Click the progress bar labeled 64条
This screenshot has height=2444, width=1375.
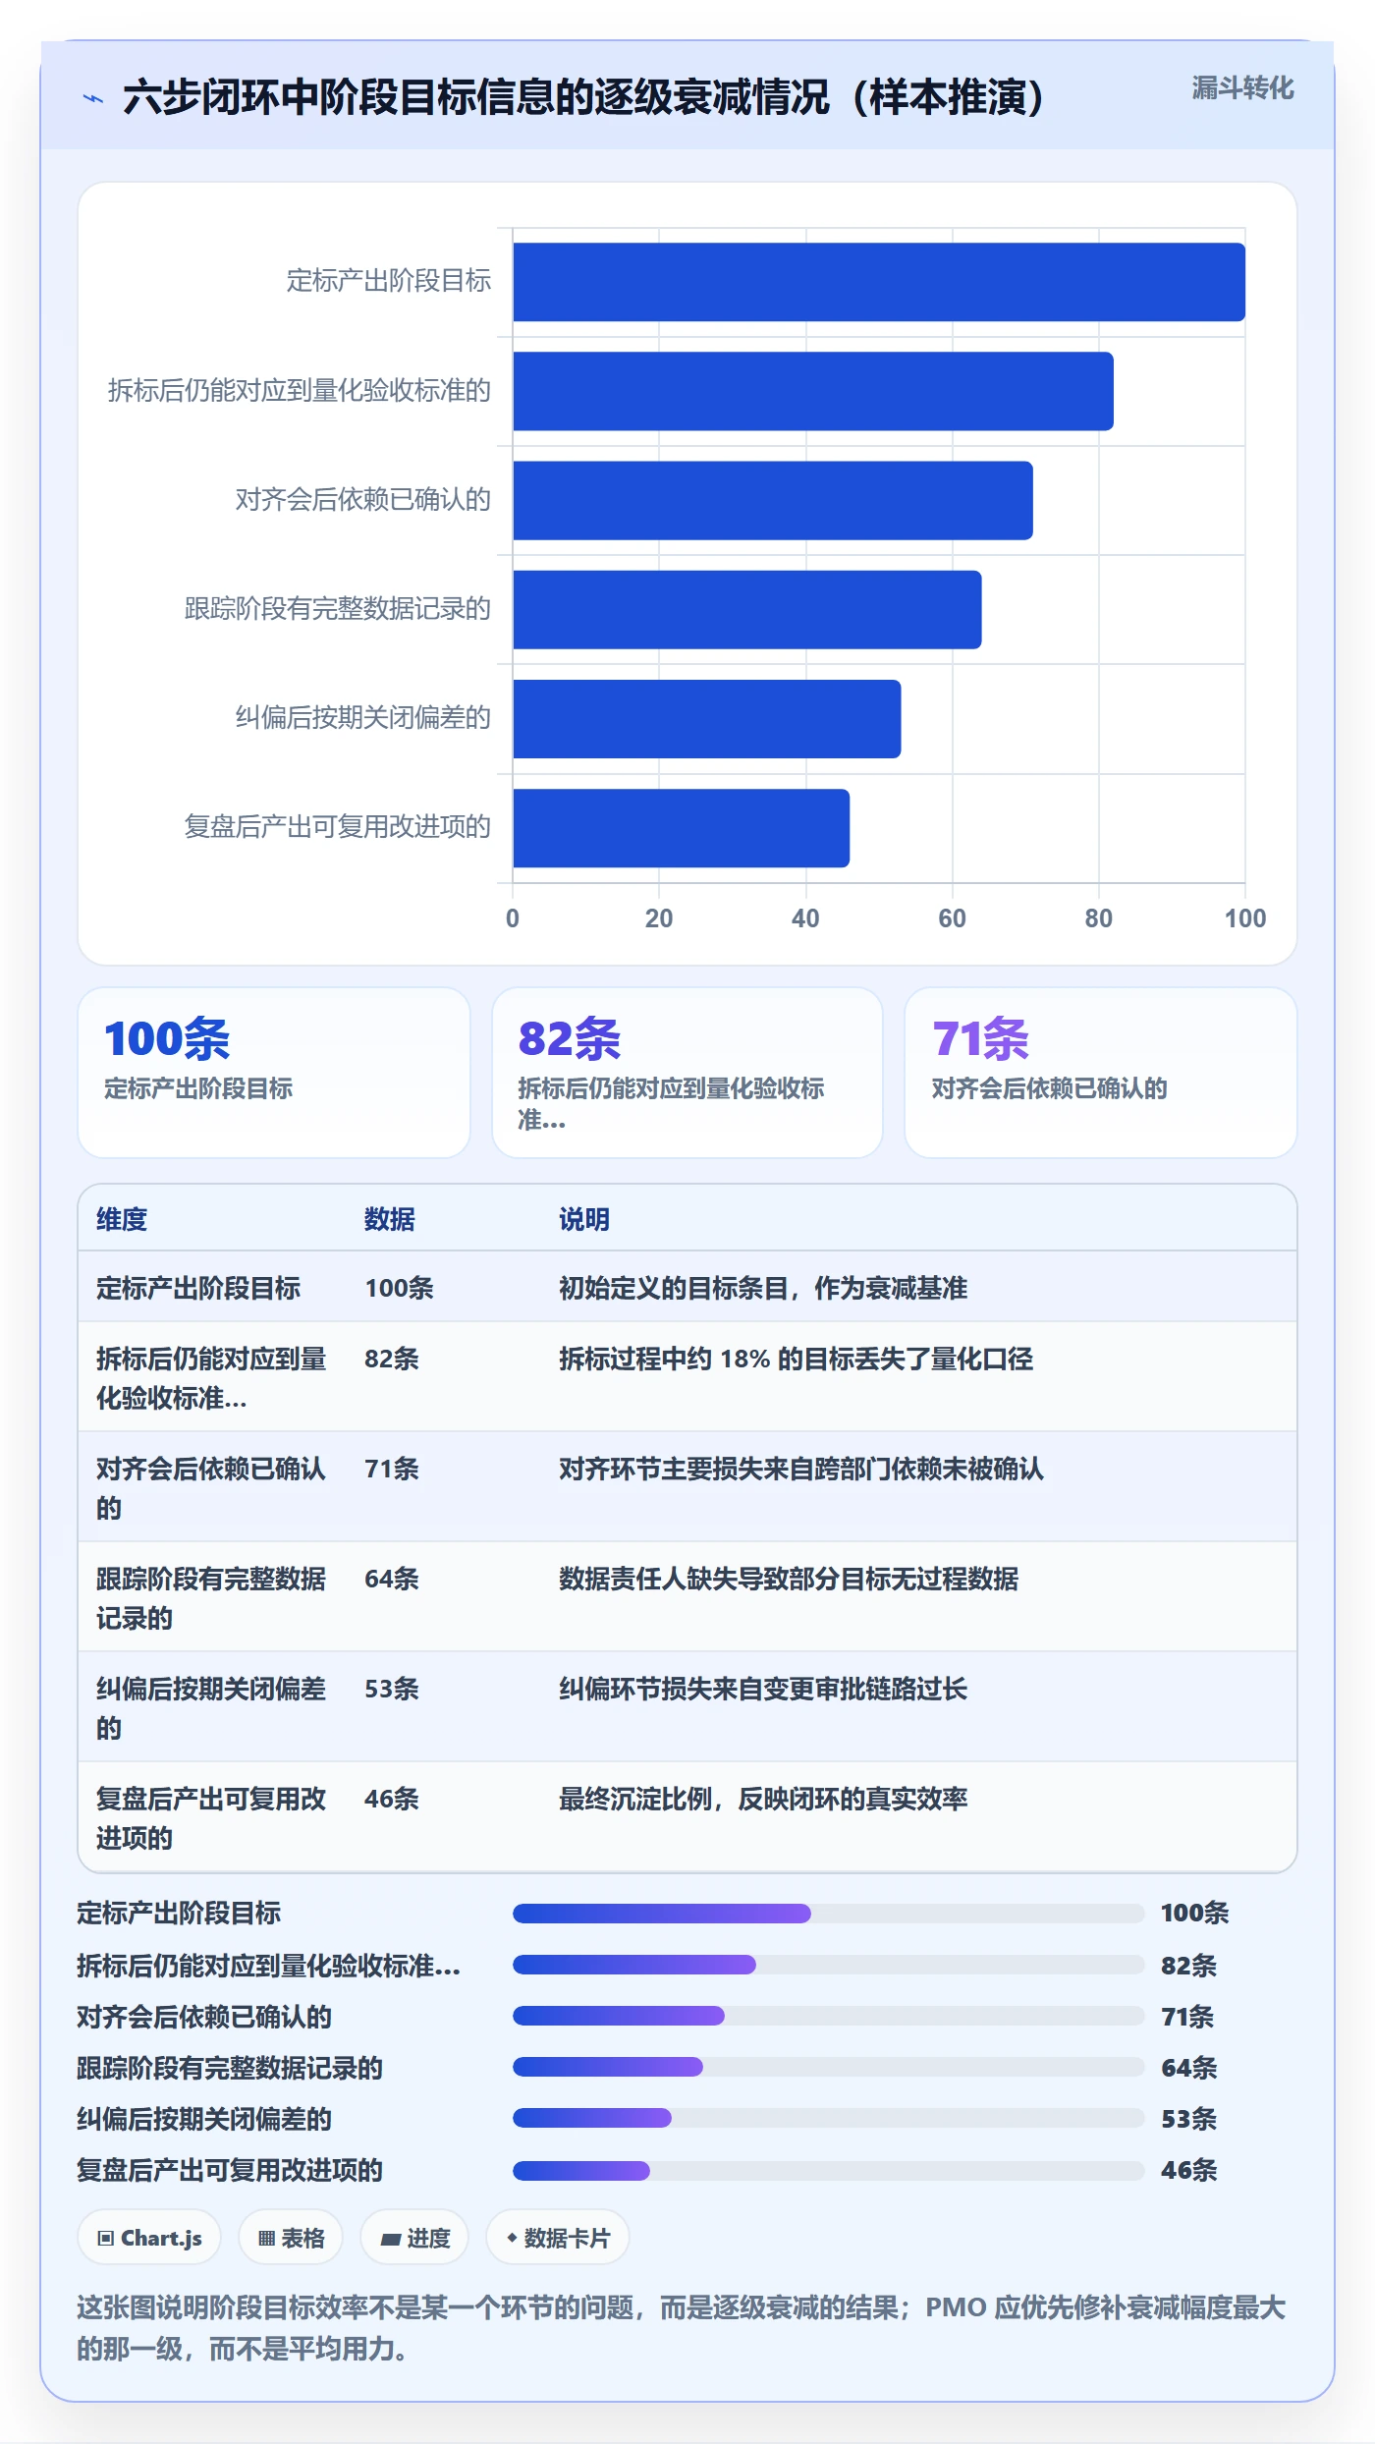tap(829, 2067)
